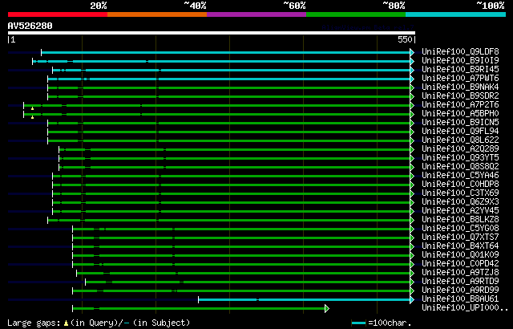Viewport: 513px width, 329px height.
Task: Select the UniRef100_C0PD42 label
Action: point(460,264)
